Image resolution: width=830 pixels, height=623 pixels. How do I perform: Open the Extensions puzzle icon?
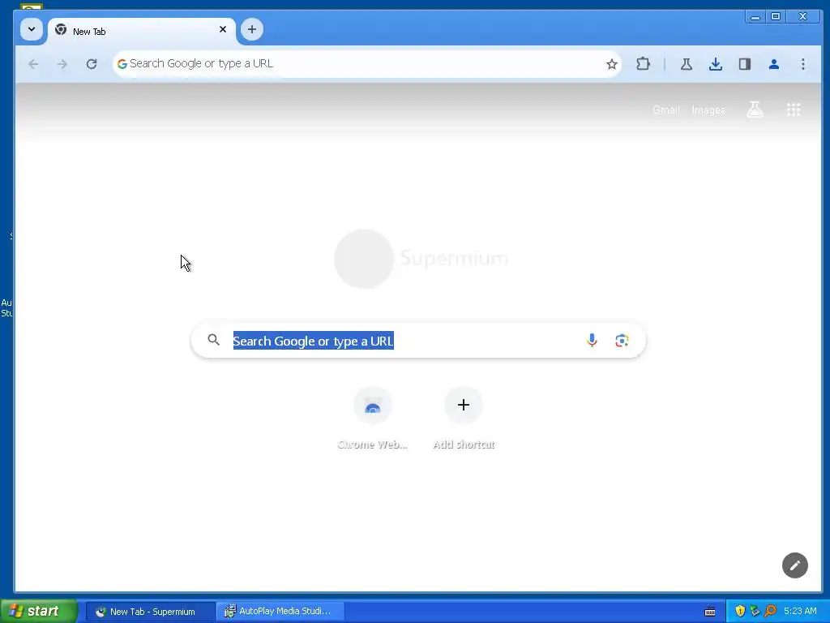(x=643, y=64)
